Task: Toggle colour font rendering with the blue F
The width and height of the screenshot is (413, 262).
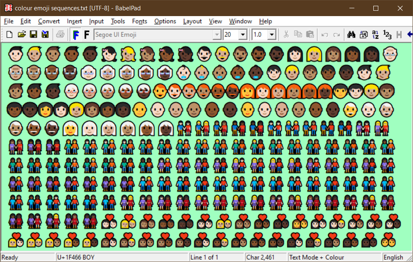Action: (76, 35)
